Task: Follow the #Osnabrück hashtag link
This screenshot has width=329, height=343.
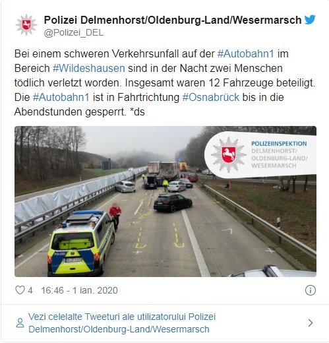Action: 211,97
